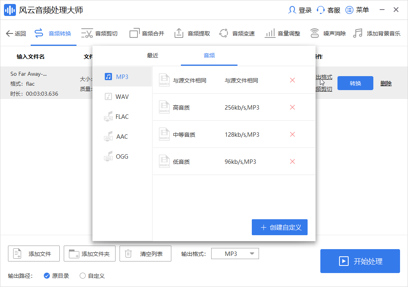The width and height of the screenshot is (408, 287).
Task: Open the 输出格式 MP3 dropdown
Action: point(235,253)
